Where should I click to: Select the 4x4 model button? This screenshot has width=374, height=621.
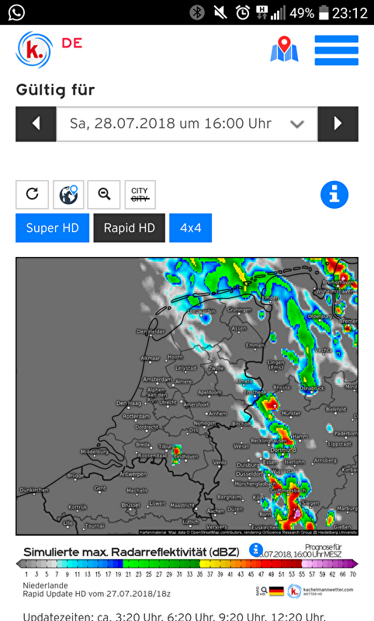coord(190,227)
